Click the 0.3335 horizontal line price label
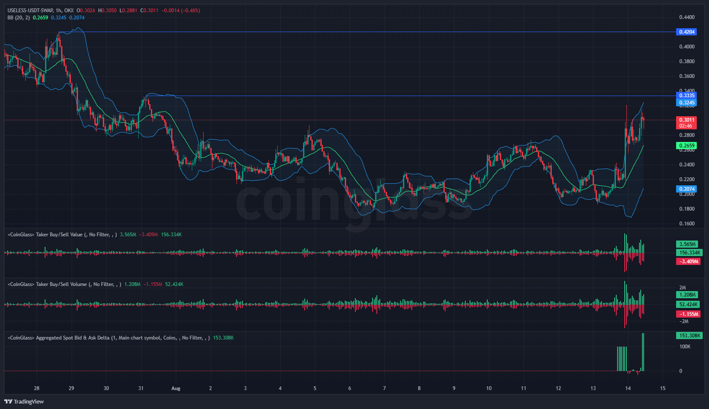 pyautogui.click(x=687, y=96)
